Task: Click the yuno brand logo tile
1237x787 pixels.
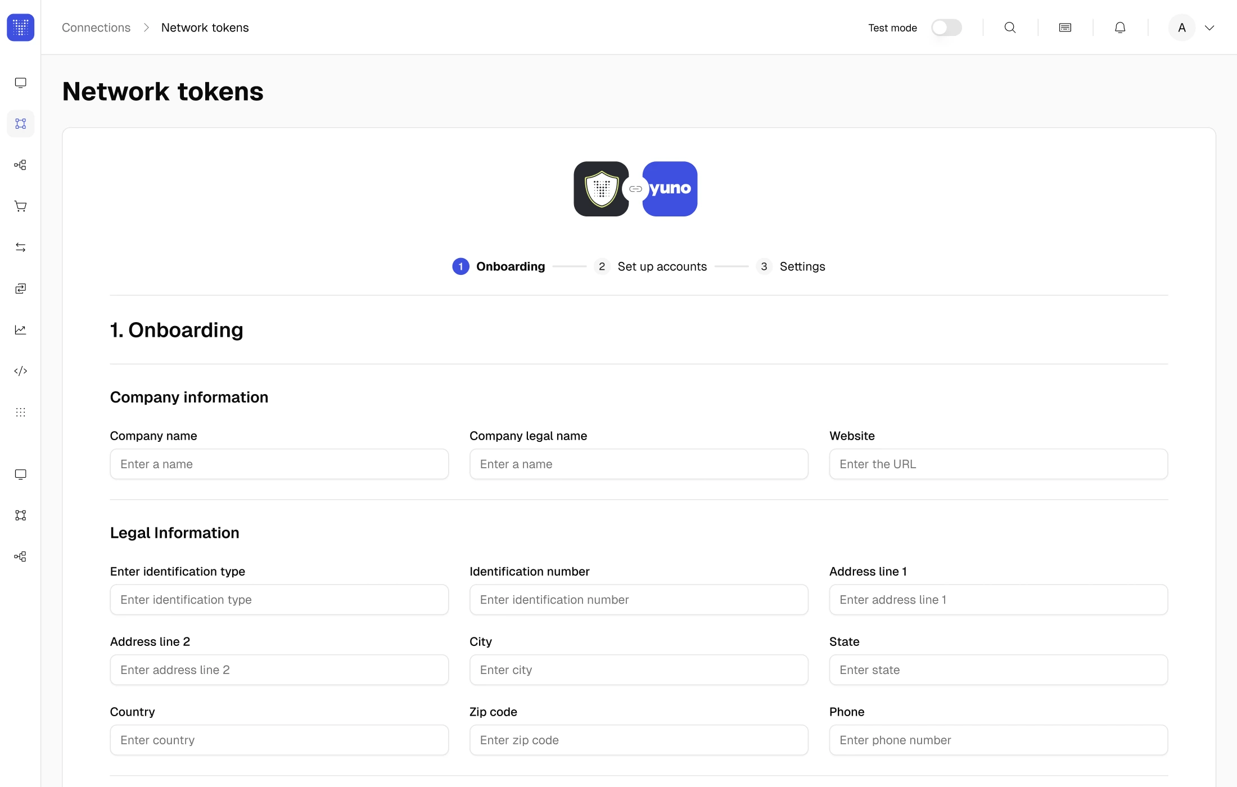Action: point(670,189)
